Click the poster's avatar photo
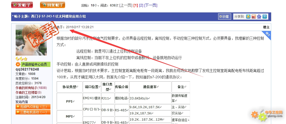This screenshot has height=124, width=286. [x=31, y=40]
